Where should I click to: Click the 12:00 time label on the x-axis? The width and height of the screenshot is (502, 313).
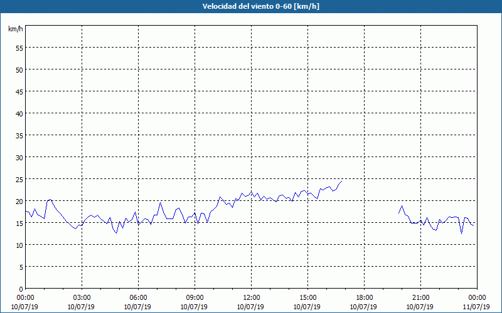pos(252,298)
